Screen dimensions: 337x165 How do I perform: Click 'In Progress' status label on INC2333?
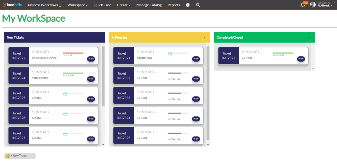click(174, 99)
